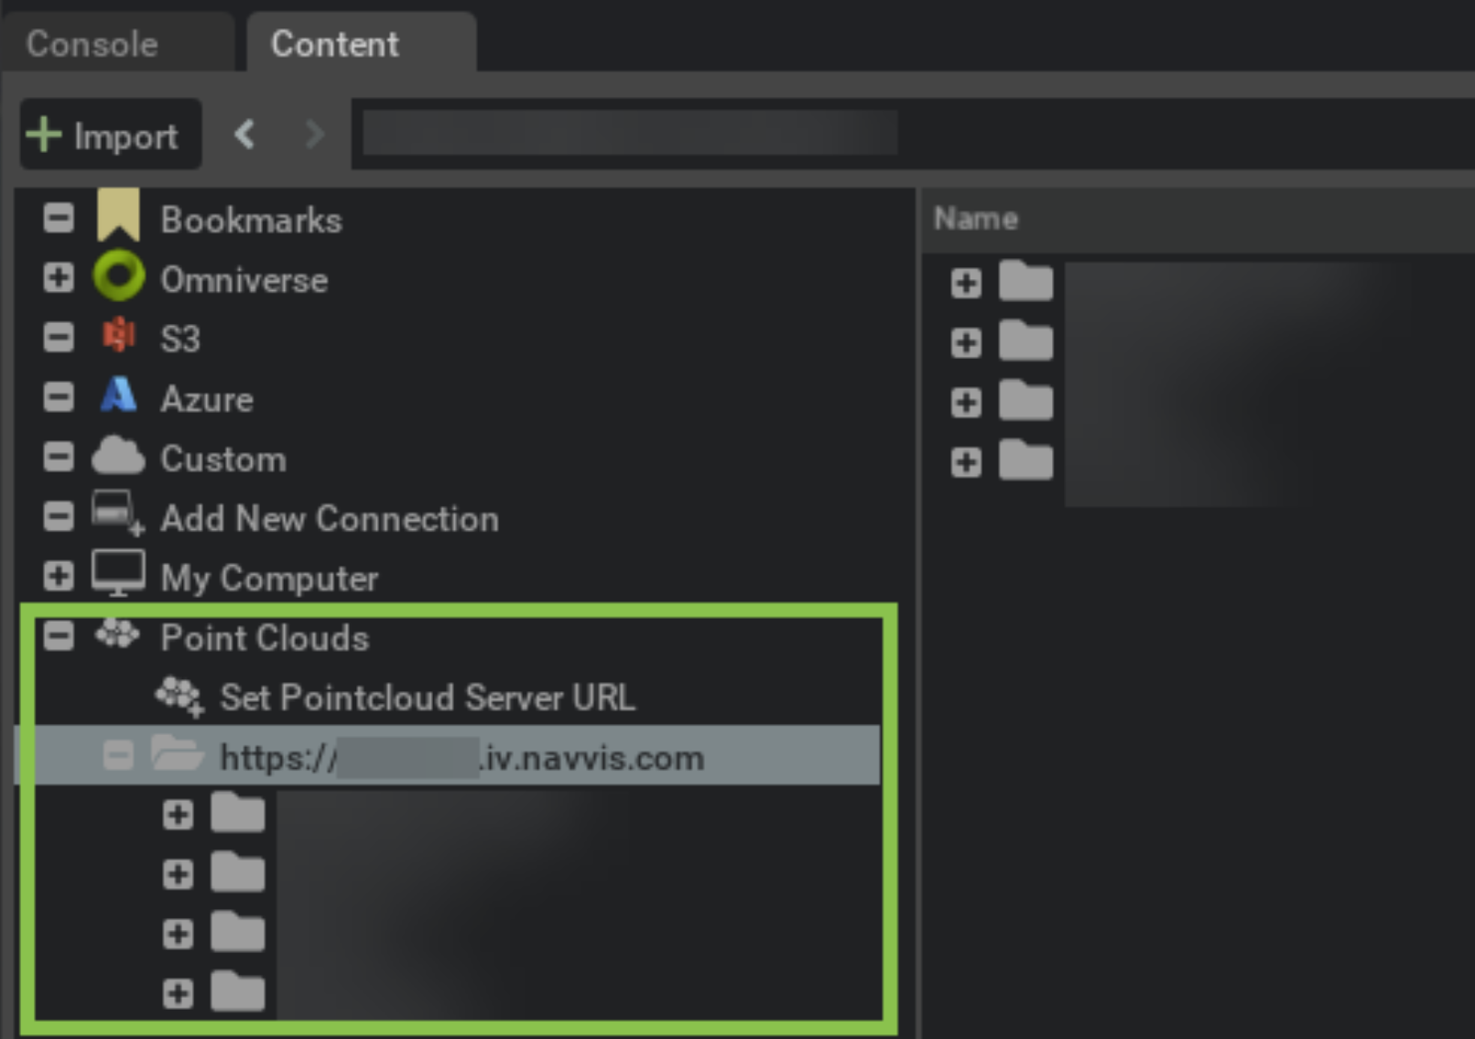Click the green Omniverse logo icon
This screenshot has height=1039, width=1475.
[x=119, y=276]
